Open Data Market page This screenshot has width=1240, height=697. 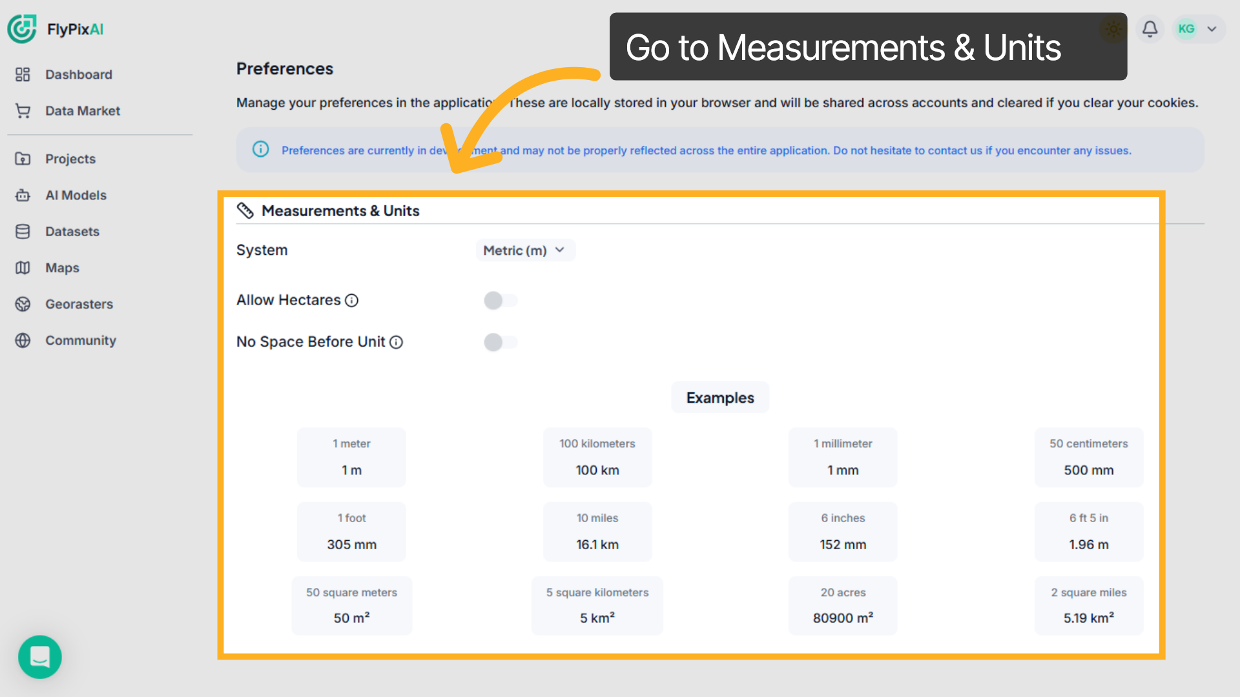83,111
